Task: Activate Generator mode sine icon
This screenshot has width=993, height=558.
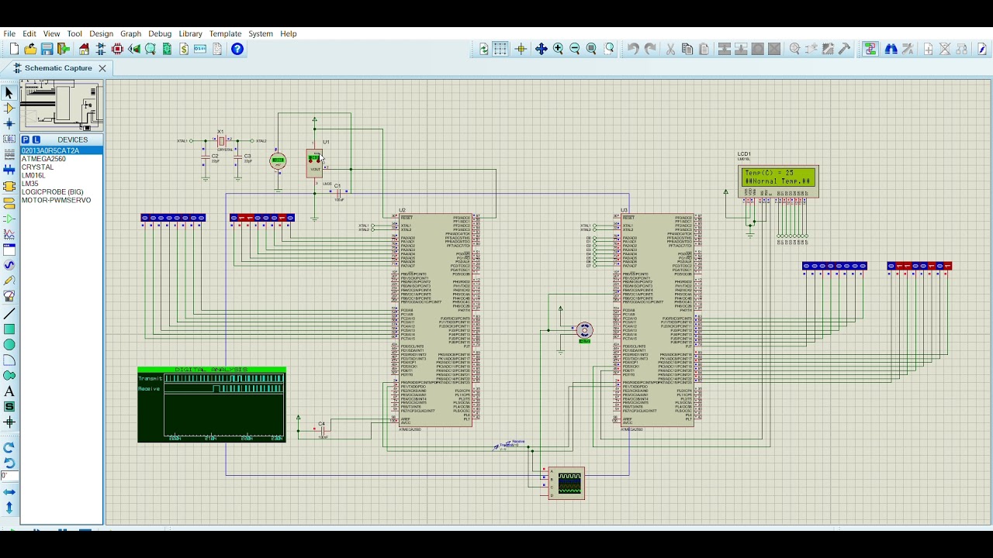Action: pyautogui.click(x=9, y=265)
